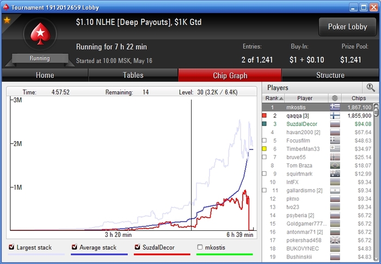Tick the checkbox beside squirtmark
The width and height of the screenshot is (381, 264).
(265, 174)
